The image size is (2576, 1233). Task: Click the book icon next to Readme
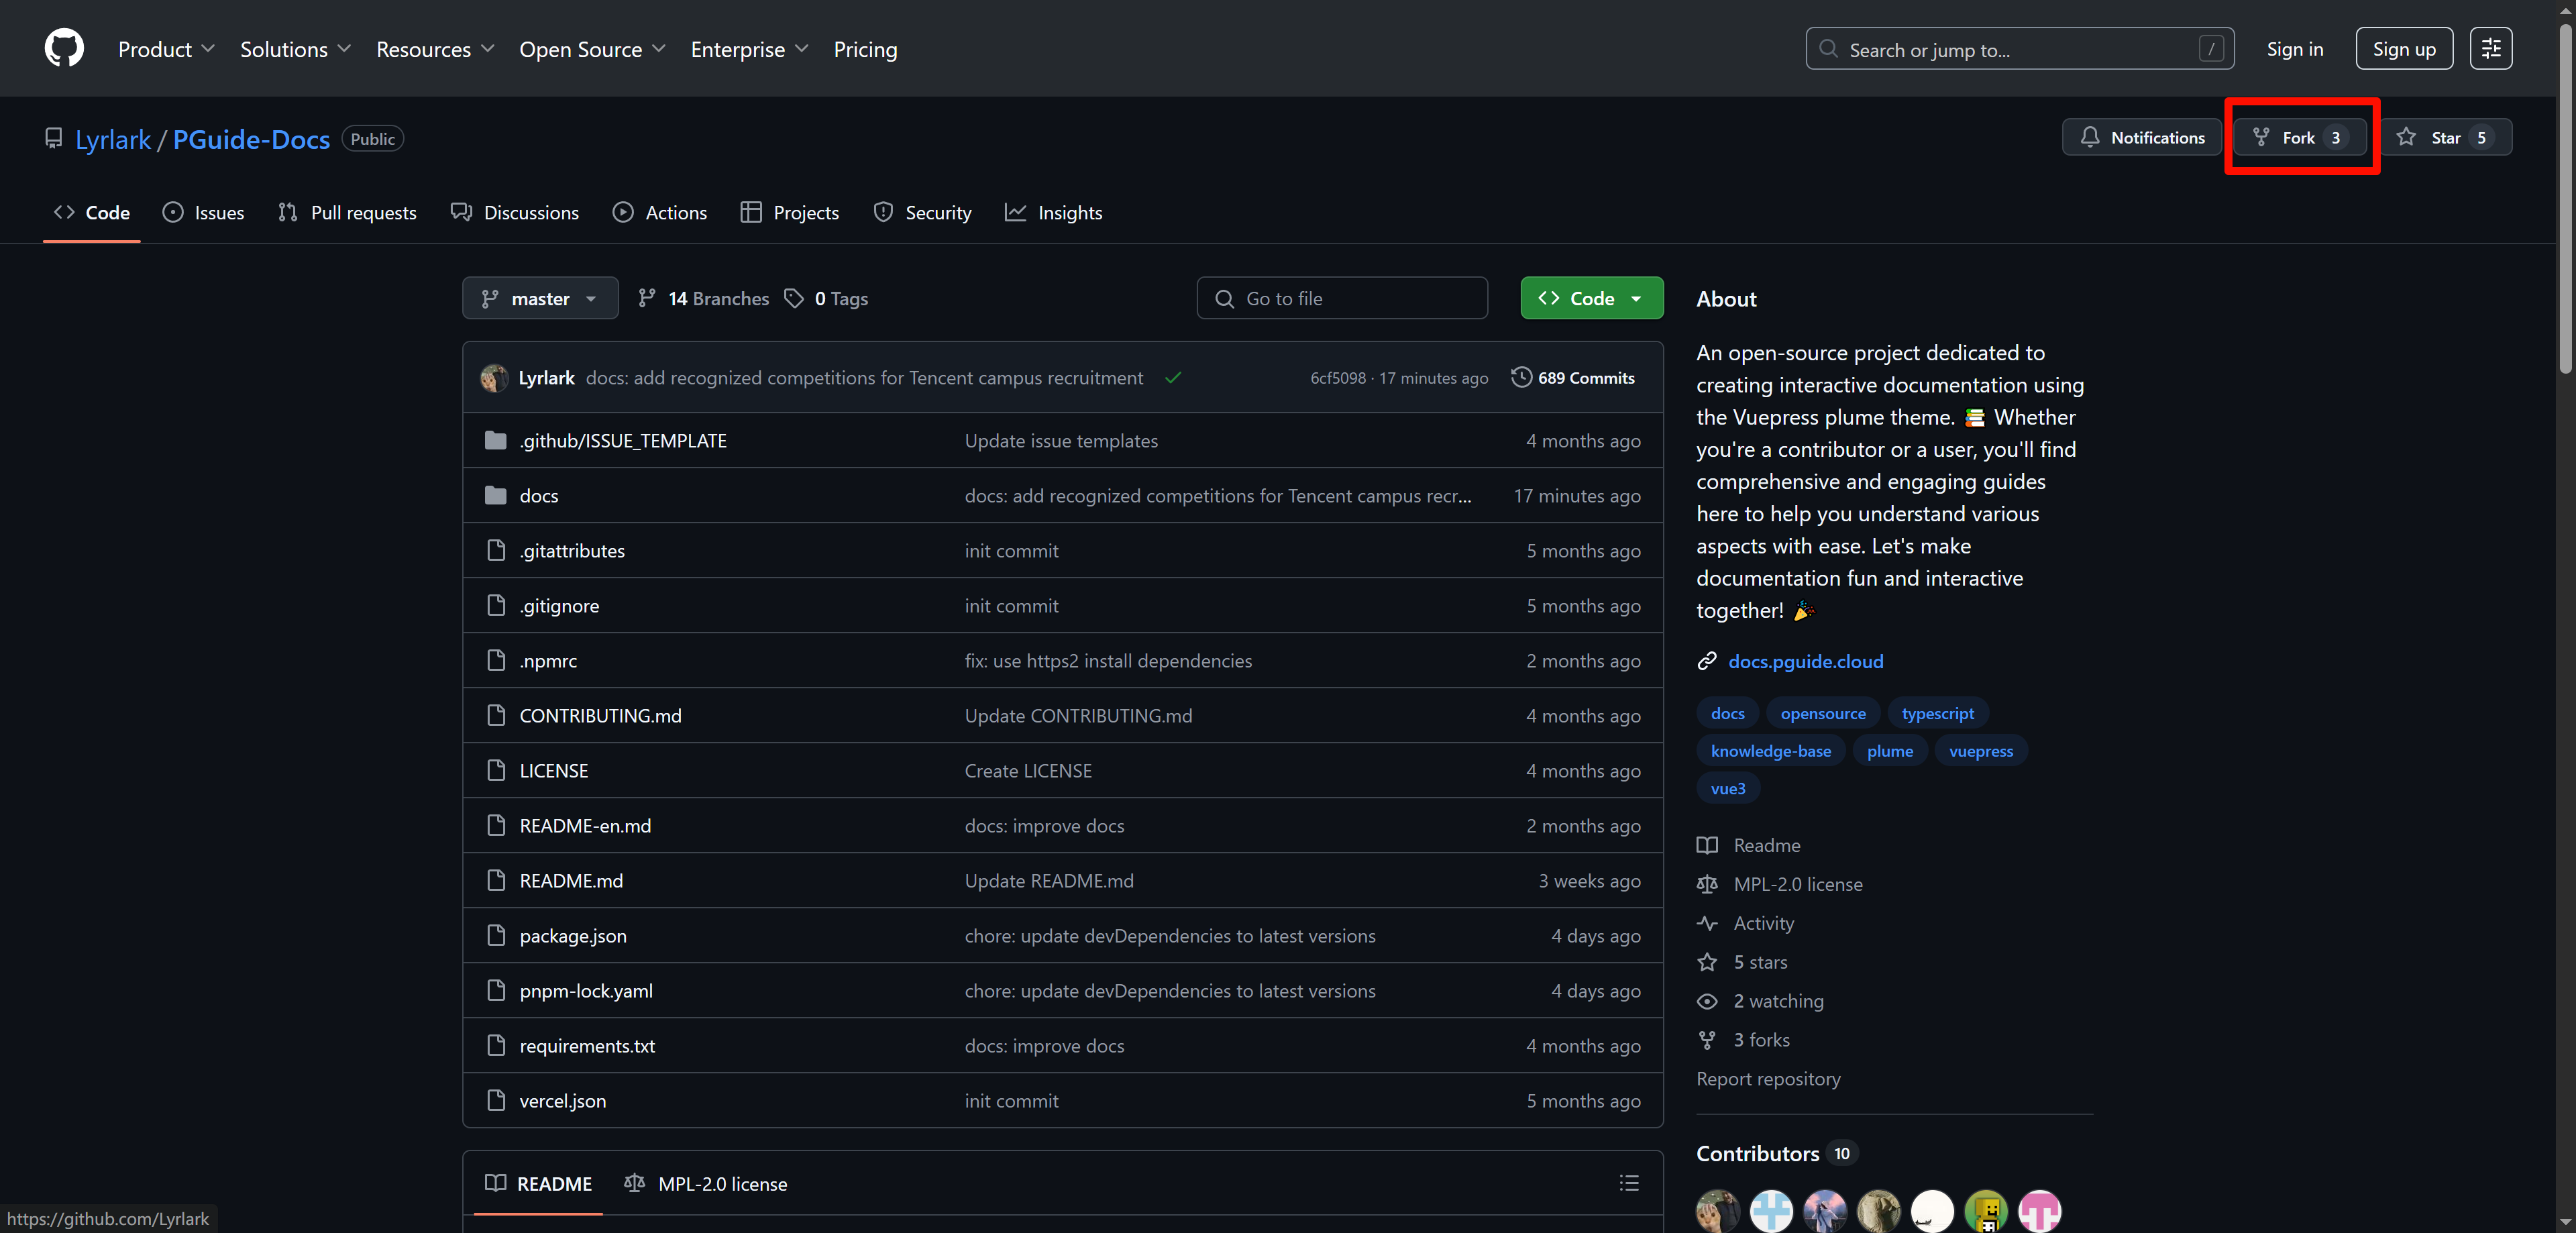[1707, 845]
